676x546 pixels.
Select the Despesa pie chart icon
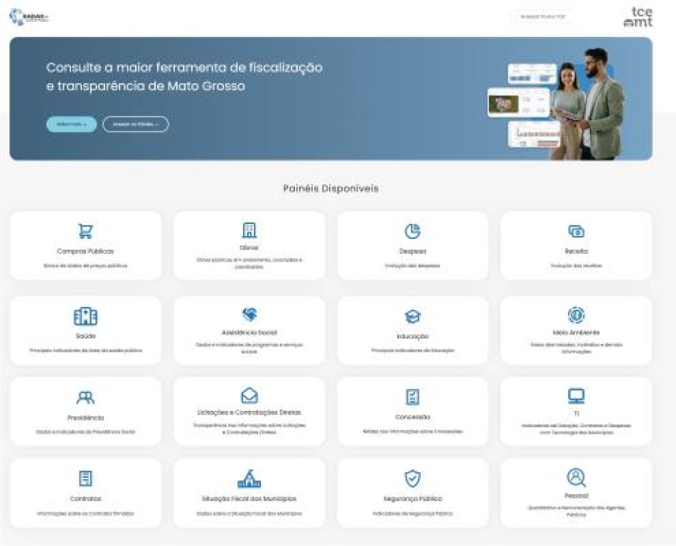click(x=412, y=231)
